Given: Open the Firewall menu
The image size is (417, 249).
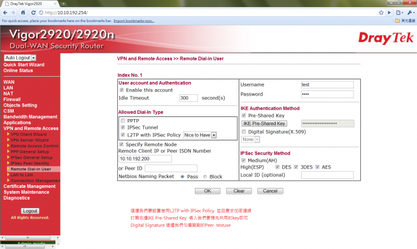Looking at the screenshot, I should 12,99.
